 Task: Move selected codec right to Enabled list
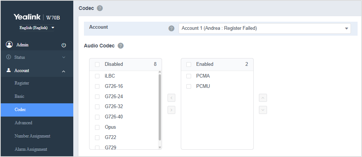tap(171, 110)
